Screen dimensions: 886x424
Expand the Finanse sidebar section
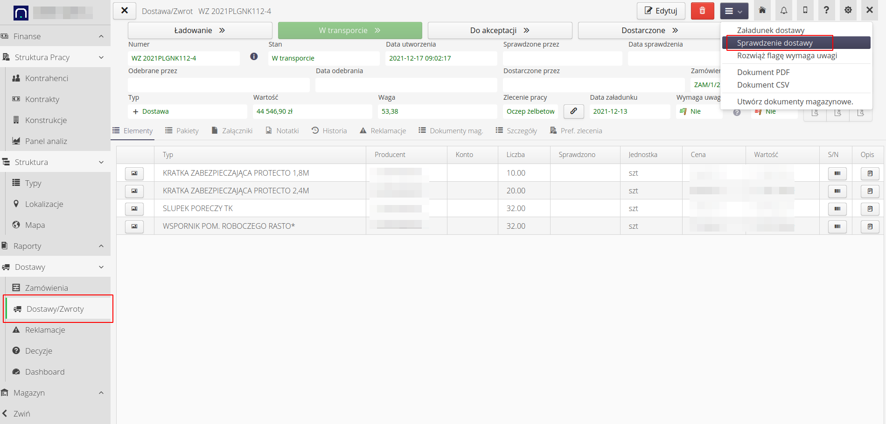(101, 36)
